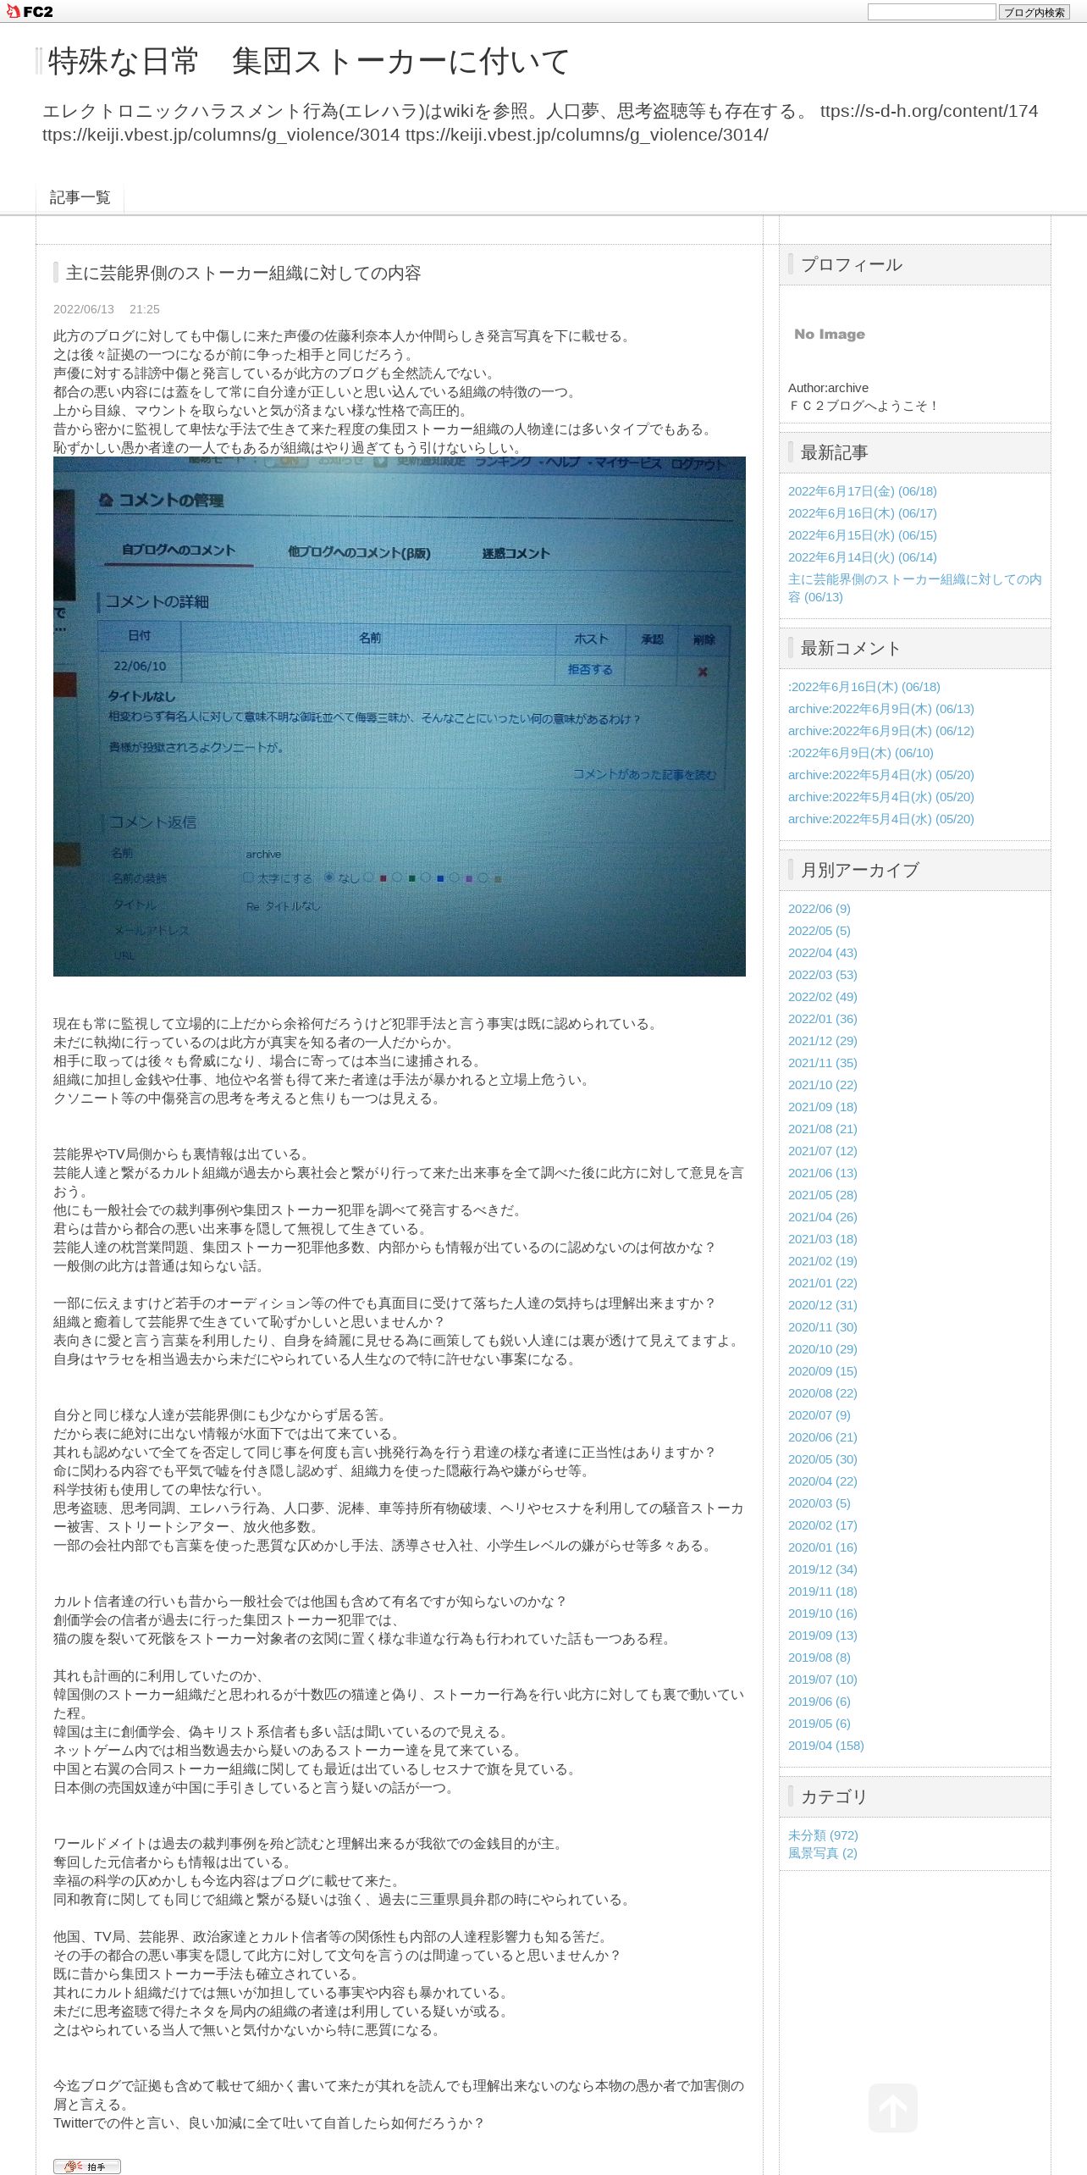Open archive month 2019/11 (18)
This screenshot has height=2175, width=1087.
[822, 1591]
